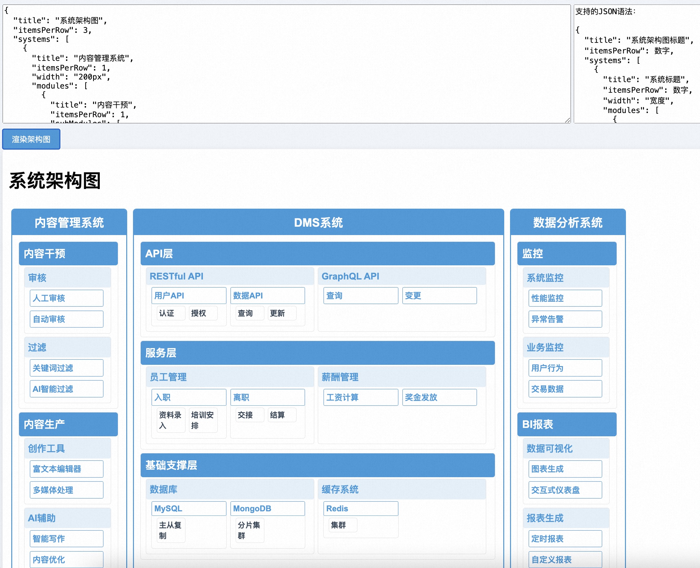Click the 薪酬管理 submodule title

tap(402, 377)
